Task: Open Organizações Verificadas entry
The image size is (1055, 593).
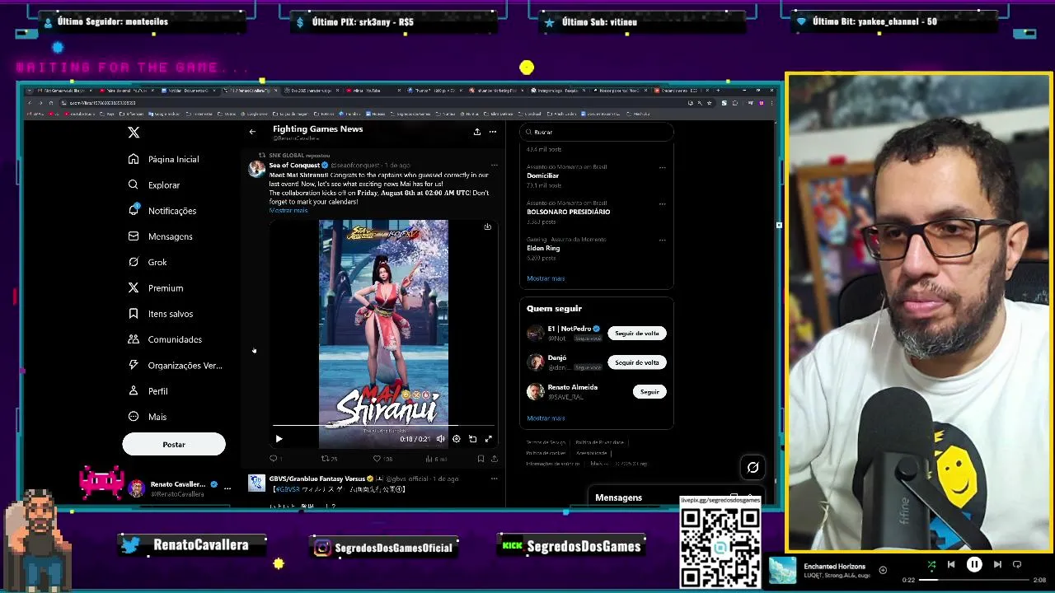Action: (x=175, y=365)
